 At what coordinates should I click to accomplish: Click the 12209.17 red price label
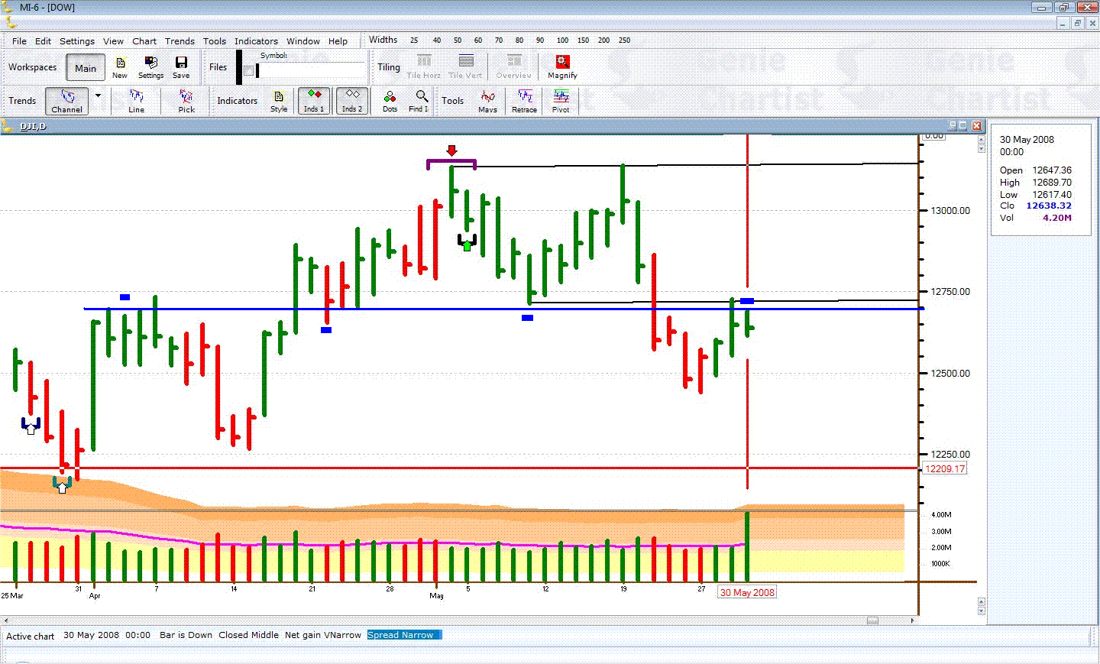point(945,468)
